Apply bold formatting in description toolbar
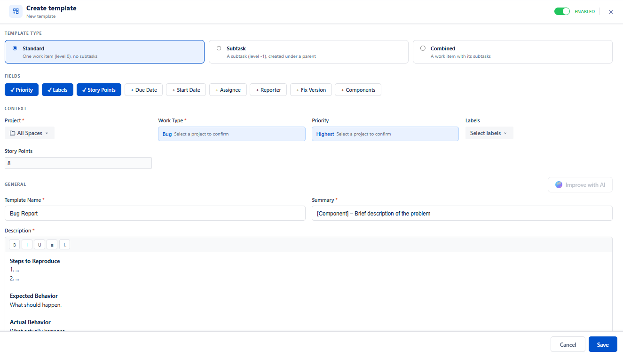This screenshot has height=359, width=623. click(x=15, y=245)
